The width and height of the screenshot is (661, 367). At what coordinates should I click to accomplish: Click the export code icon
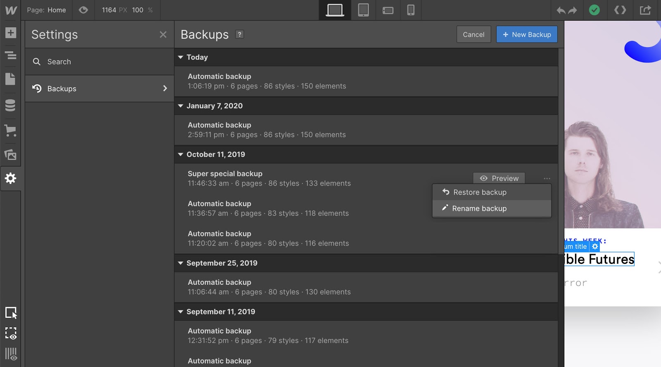(x=620, y=10)
